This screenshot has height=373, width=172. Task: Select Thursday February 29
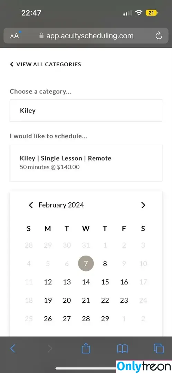tap(105, 318)
